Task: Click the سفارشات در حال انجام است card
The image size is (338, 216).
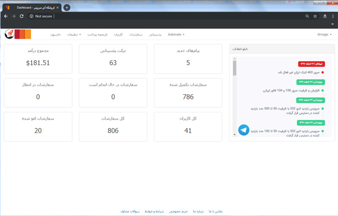Action: (x=113, y=93)
